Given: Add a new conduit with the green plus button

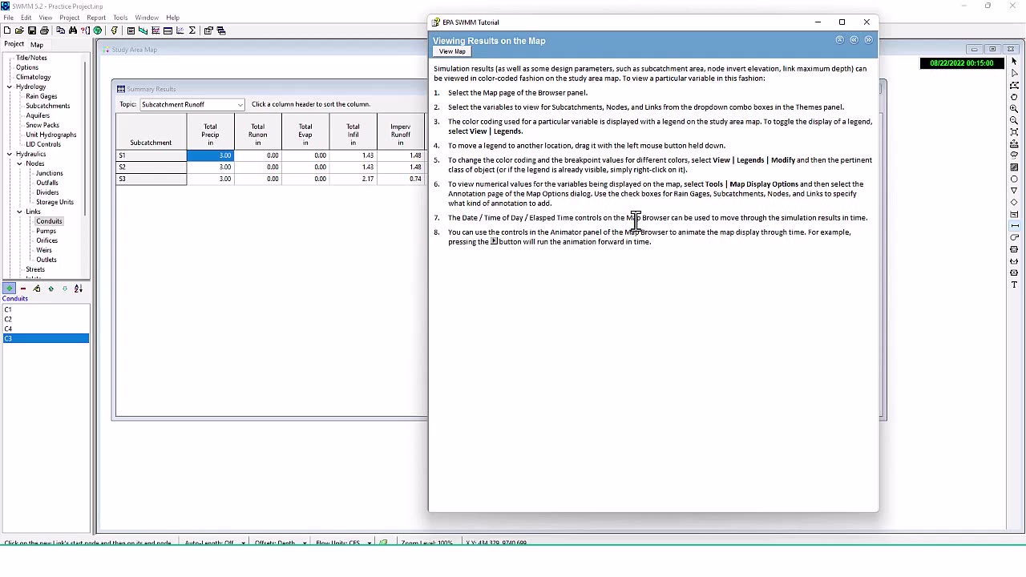Looking at the screenshot, I should [9, 288].
